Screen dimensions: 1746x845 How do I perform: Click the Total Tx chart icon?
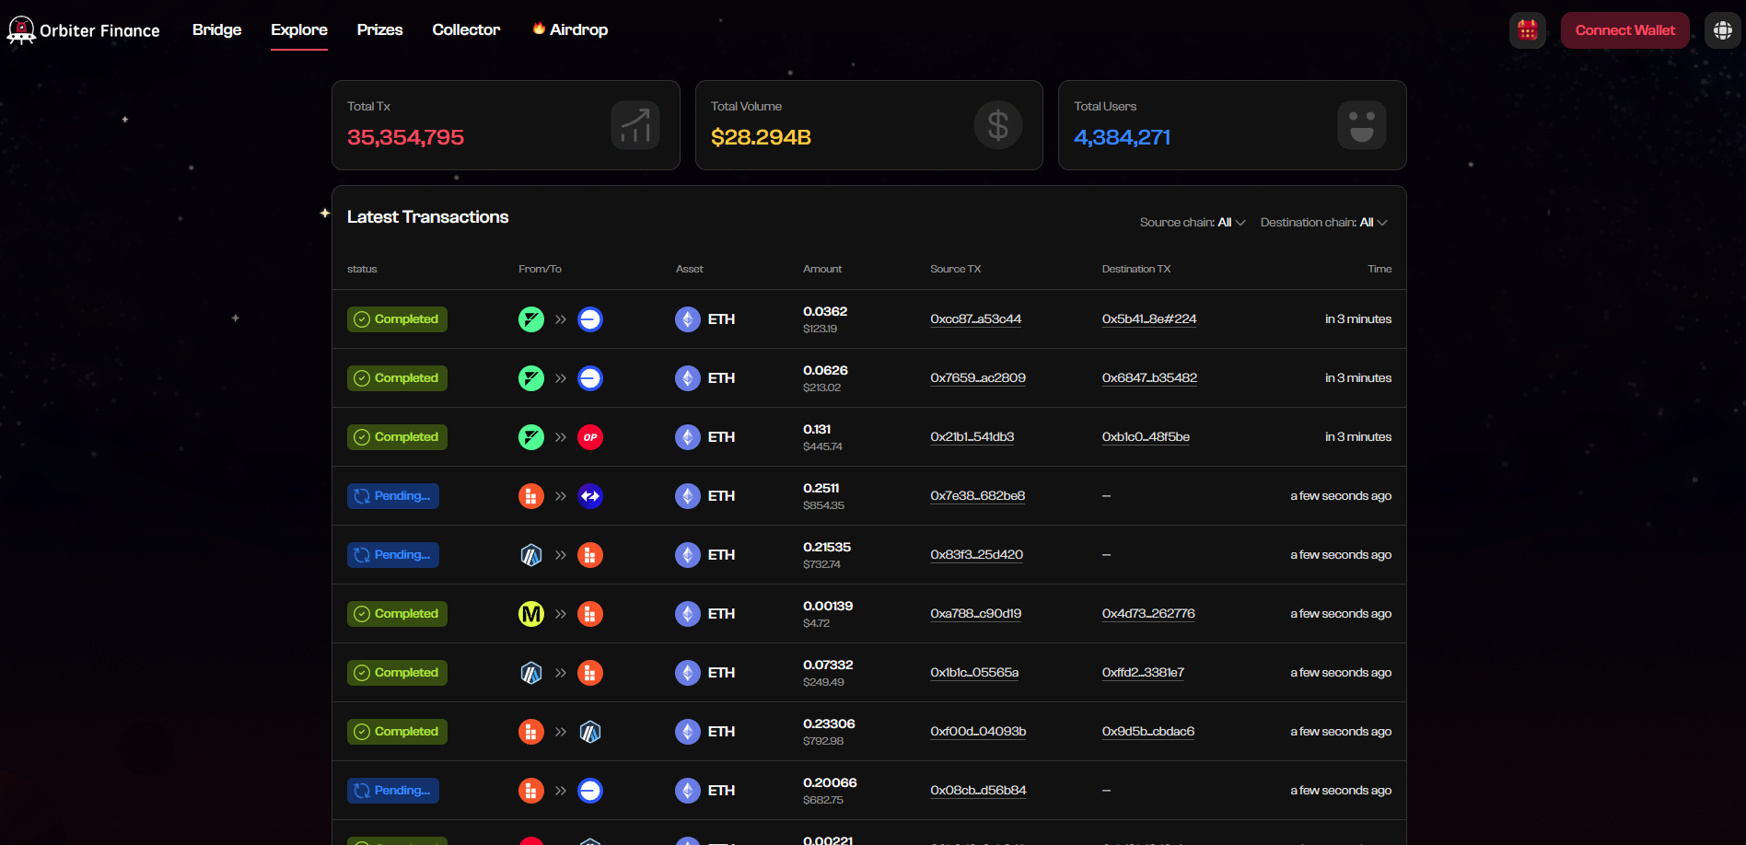635,125
